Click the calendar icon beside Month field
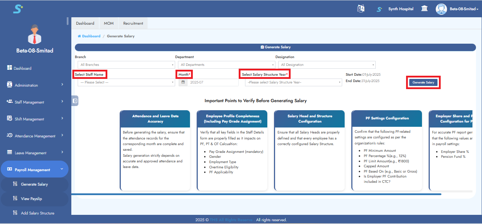 coord(183,82)
